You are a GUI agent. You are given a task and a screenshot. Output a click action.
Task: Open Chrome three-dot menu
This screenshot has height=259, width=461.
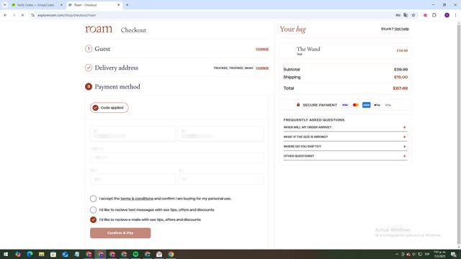coord(455,15)
